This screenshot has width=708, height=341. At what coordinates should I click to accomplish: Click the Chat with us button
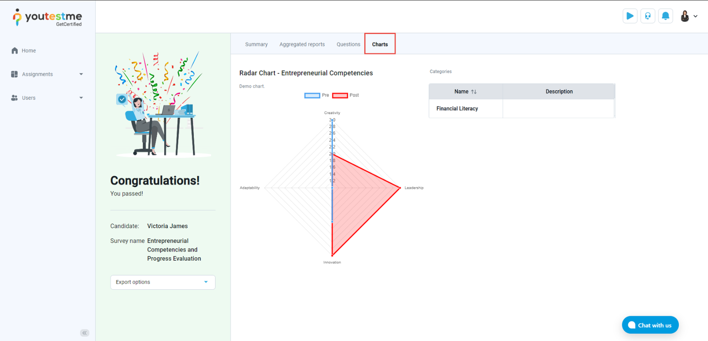pos(650,325)
